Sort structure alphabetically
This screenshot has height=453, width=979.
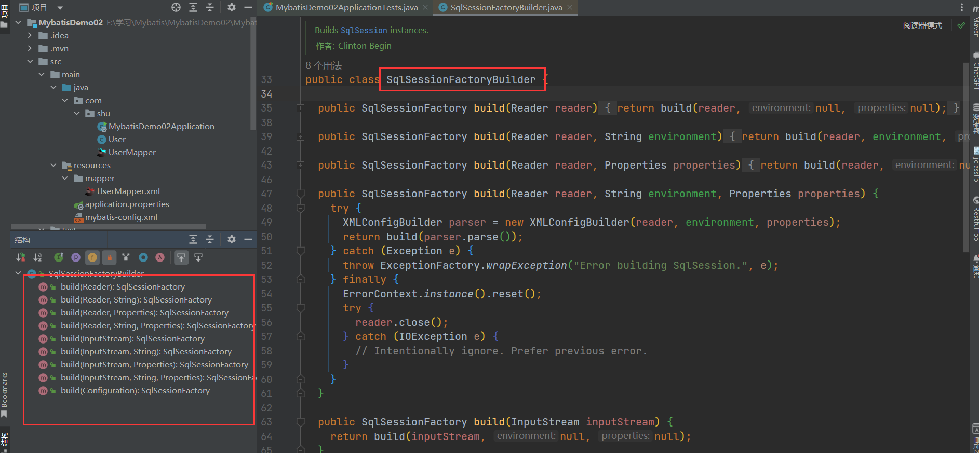pyautogui.click(x=37, y=257)
